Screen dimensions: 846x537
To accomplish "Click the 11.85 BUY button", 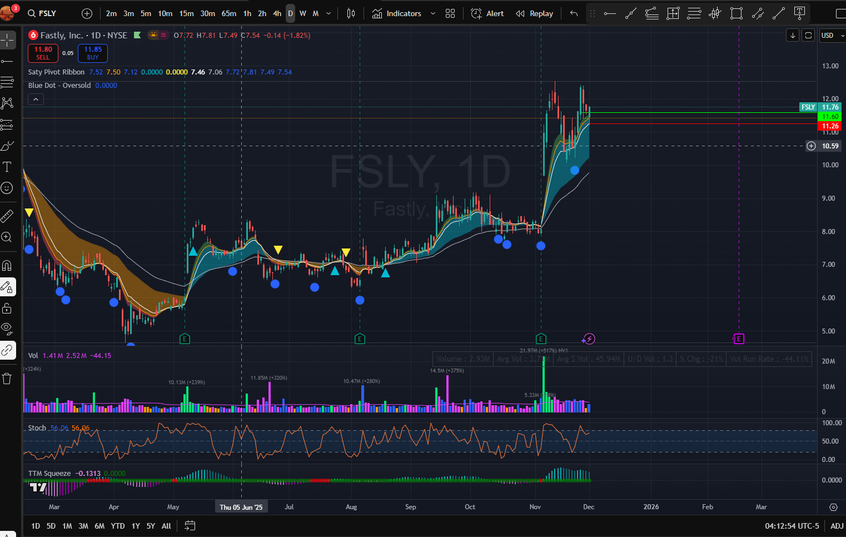I will click(x=93, y=53).
